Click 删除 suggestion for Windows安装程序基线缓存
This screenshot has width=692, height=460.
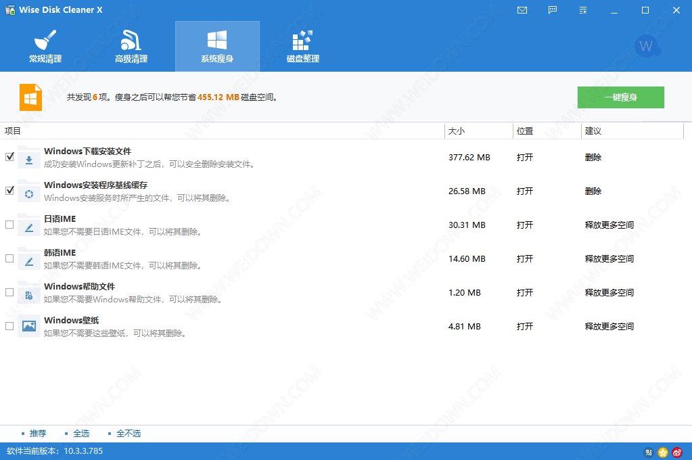point(593,191)
